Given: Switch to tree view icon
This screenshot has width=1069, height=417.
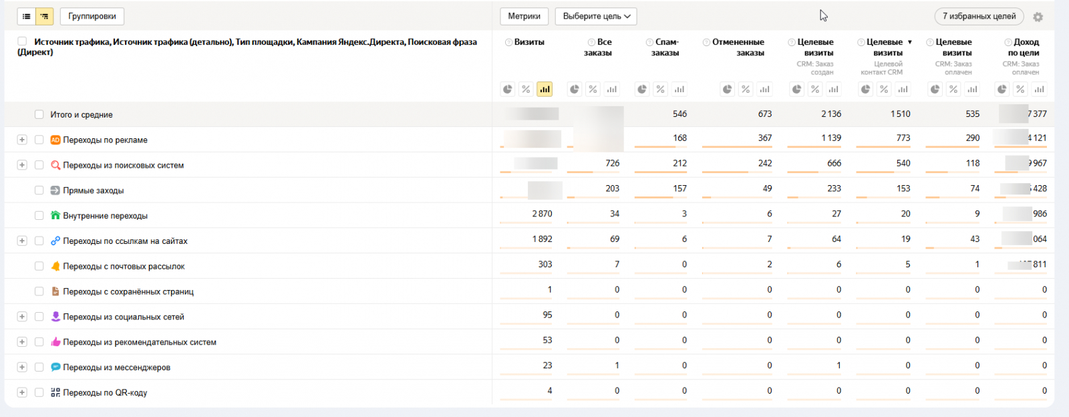Looking at the screenshot, I should [x=45, y=16].
